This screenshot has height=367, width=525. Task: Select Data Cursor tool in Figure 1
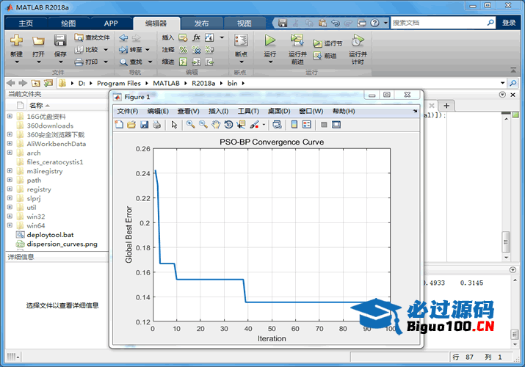pos(241,125)
